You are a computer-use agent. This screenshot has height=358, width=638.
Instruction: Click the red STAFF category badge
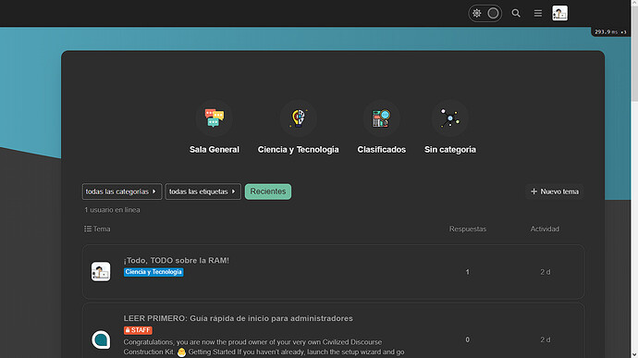pyautogui.click(x=138, y=330)
